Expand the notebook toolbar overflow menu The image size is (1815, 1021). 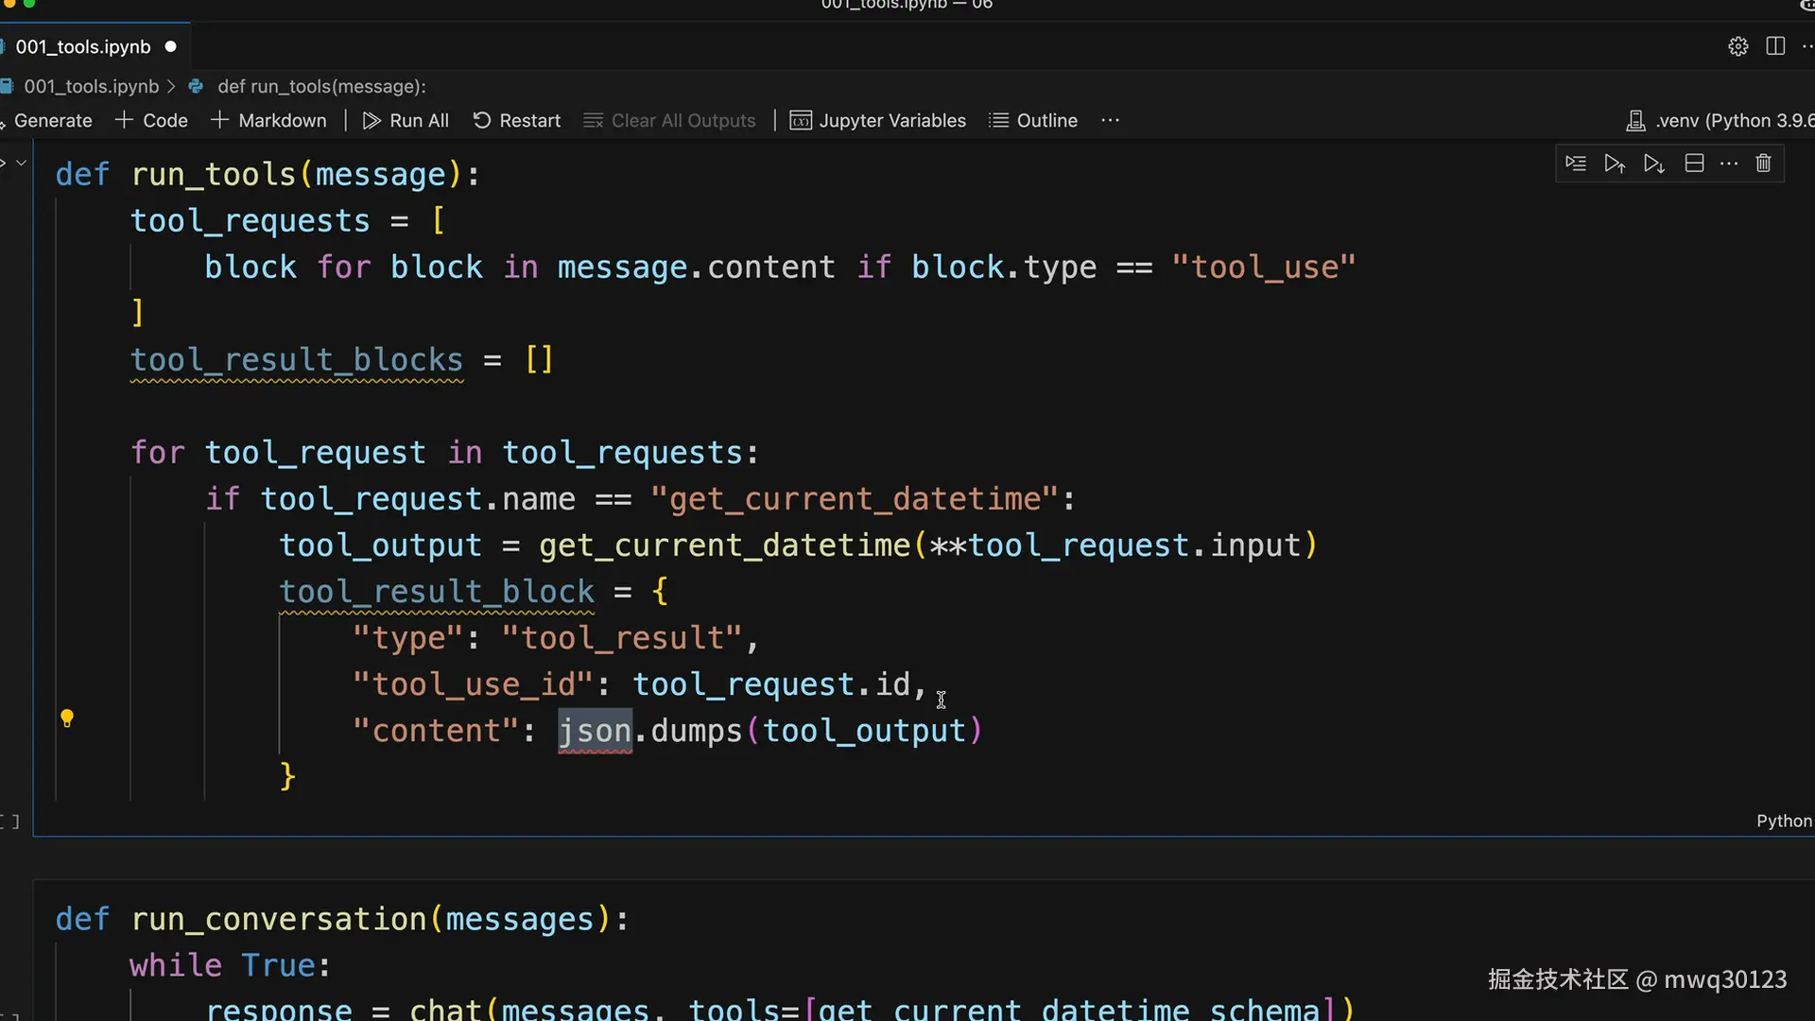[1110, 120]
